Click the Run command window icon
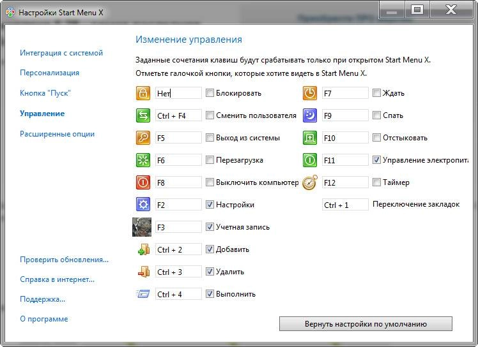This screenshot has height=347, width=478. 143,294
